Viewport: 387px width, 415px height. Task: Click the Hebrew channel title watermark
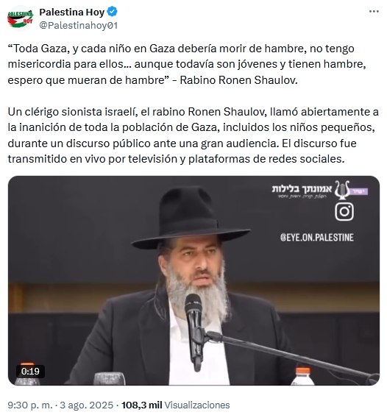point(302,191)
